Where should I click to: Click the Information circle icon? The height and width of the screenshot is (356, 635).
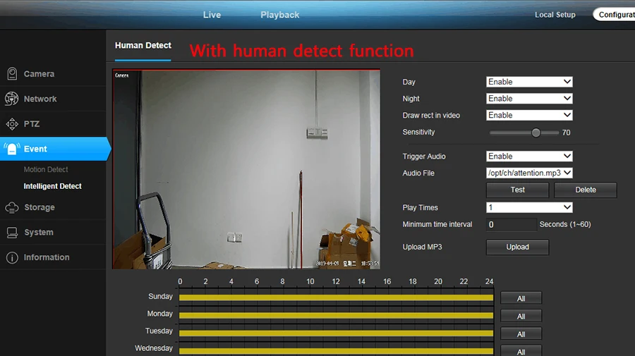tap(12, 257)
